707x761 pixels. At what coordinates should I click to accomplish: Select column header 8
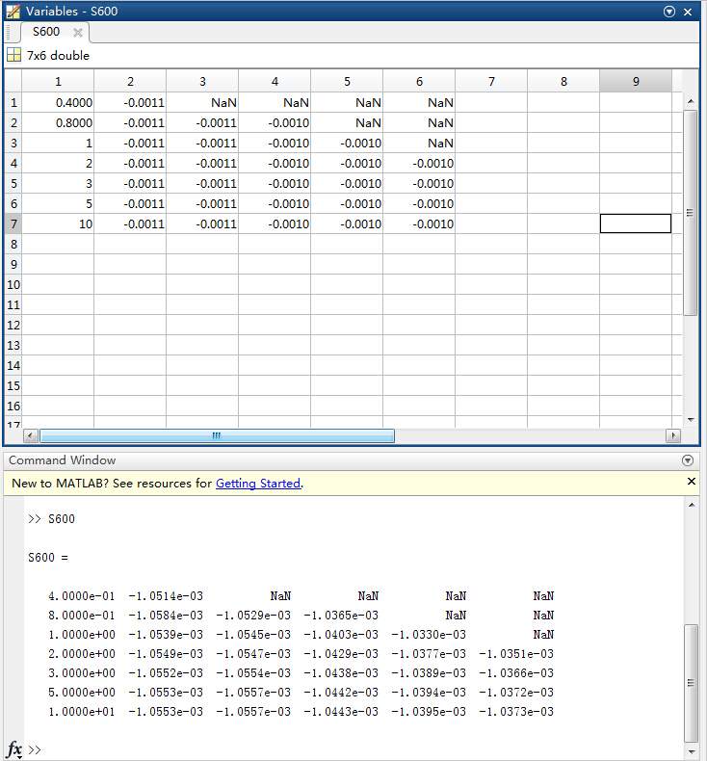click(x=563, y=82)
